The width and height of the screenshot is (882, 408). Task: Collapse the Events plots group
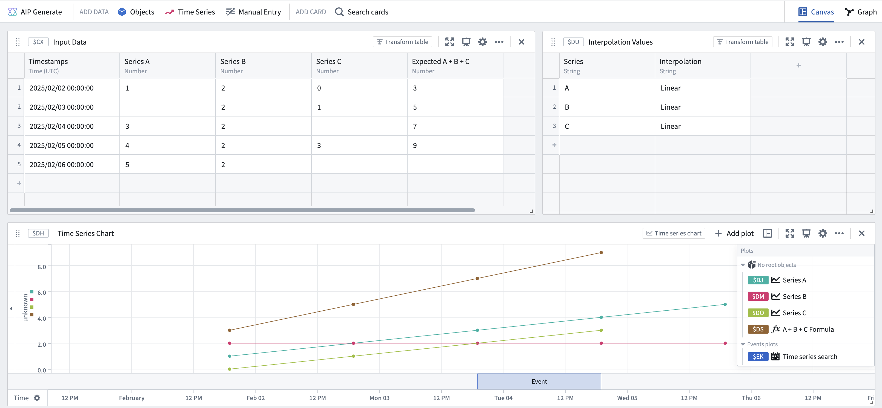pyautogui.click(x=743, y=344)
